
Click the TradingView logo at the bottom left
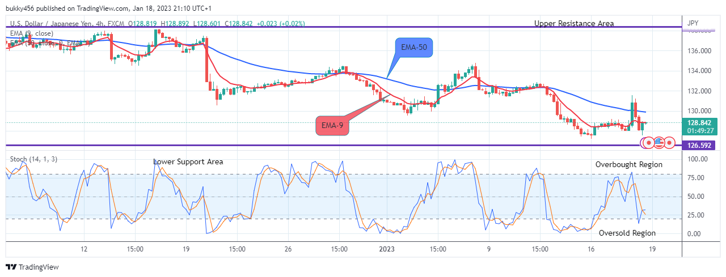(x=32, y=267)
